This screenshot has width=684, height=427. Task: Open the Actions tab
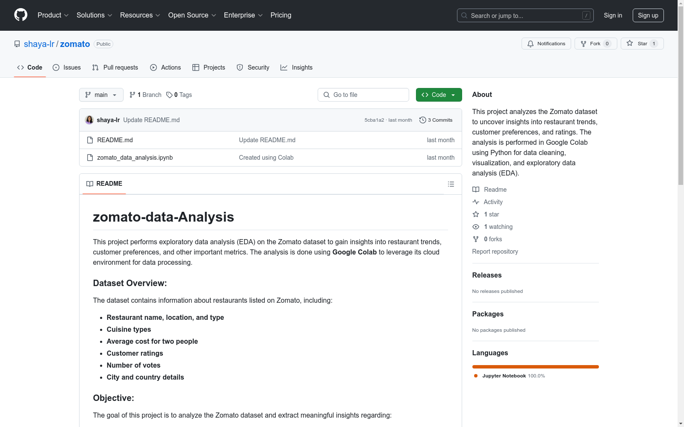tap(165, 67)
